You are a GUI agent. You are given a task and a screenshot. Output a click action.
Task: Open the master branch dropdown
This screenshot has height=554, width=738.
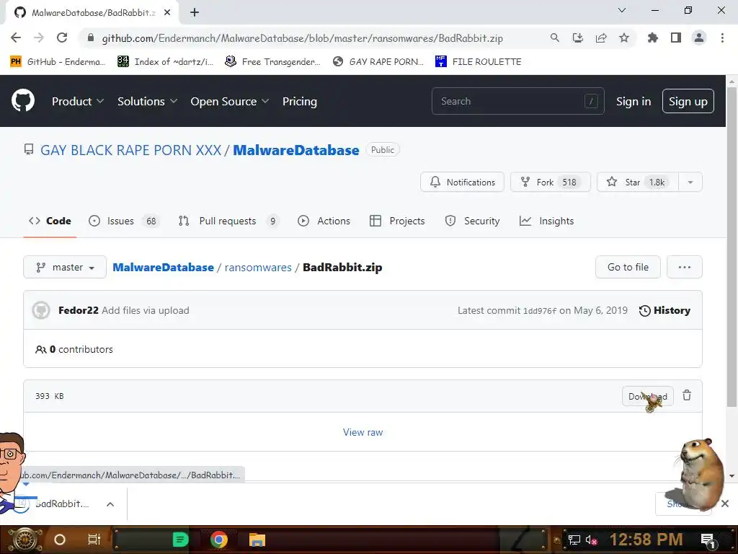[65, 267]
